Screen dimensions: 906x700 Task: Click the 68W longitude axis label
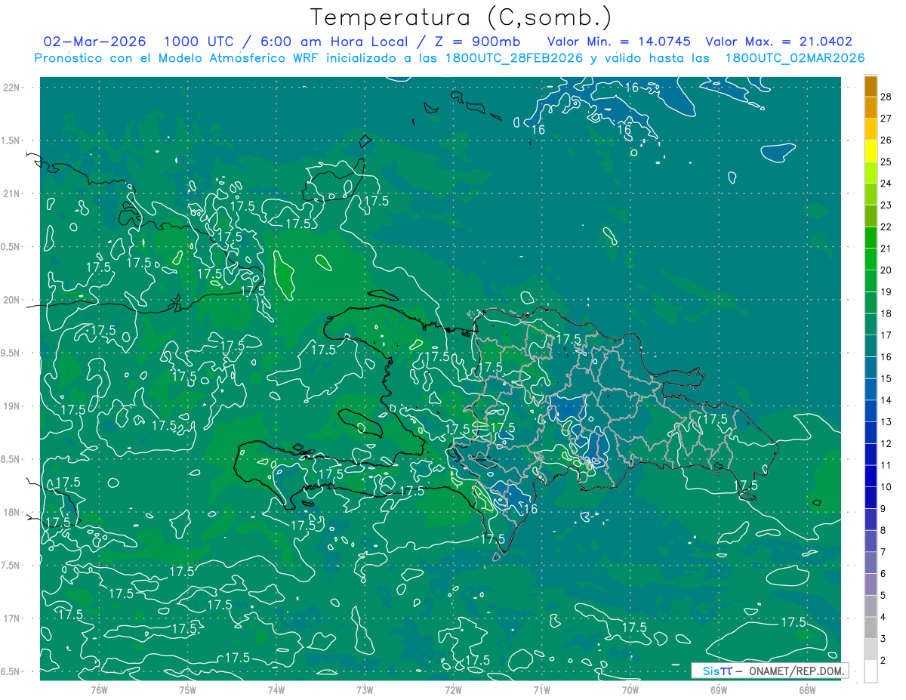pos(807,689)
